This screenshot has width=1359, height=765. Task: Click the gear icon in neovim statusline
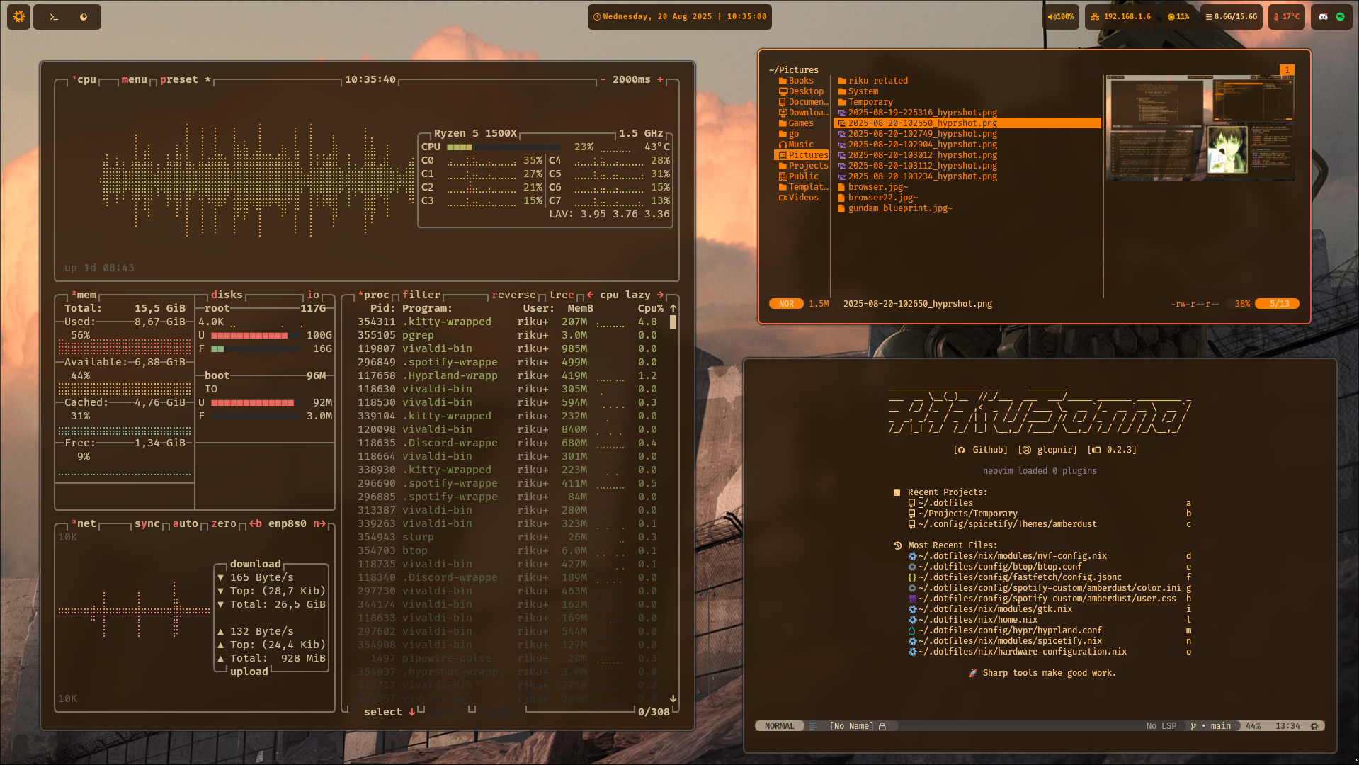pos(1314,726)
